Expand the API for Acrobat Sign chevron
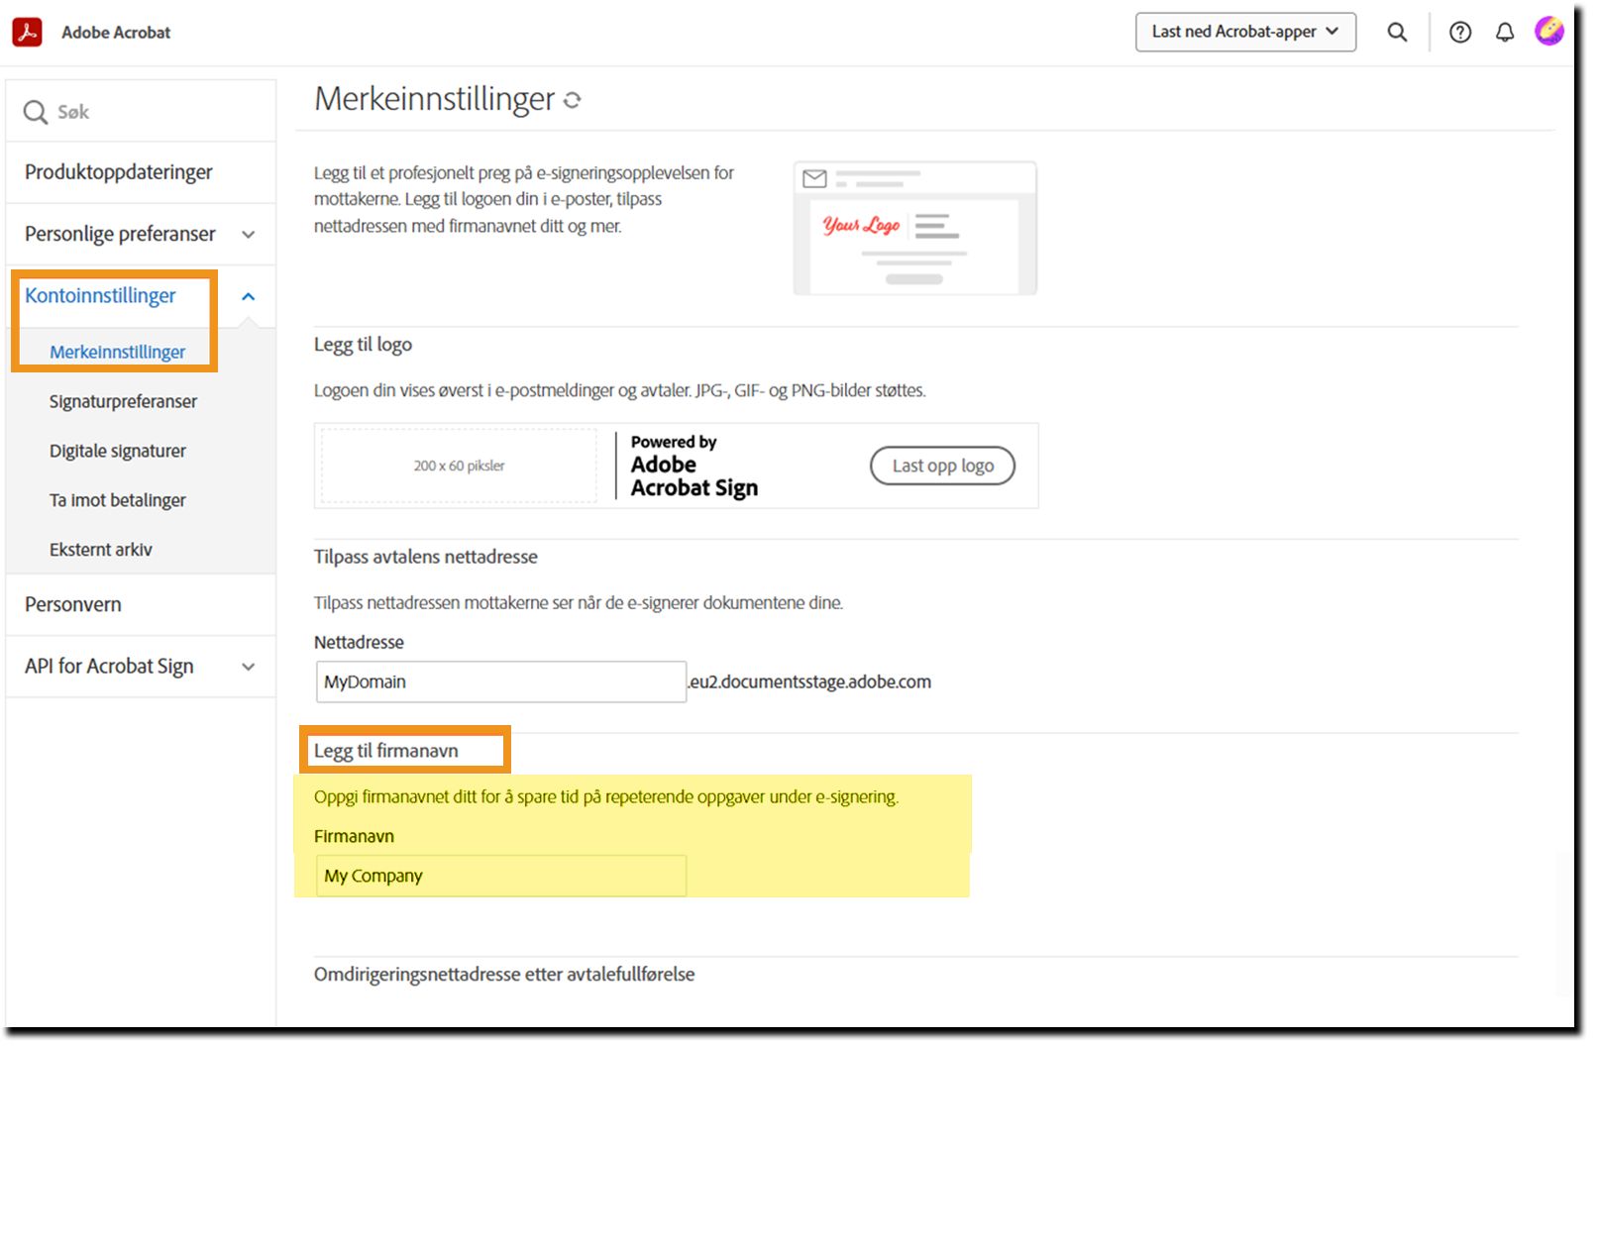 [249, 668]
